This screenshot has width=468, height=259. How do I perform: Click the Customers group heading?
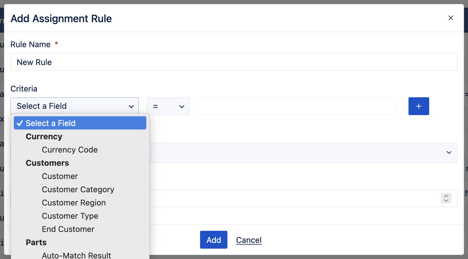(x=47, y=163)
